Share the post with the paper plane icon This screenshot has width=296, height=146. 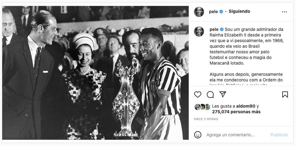223,94
